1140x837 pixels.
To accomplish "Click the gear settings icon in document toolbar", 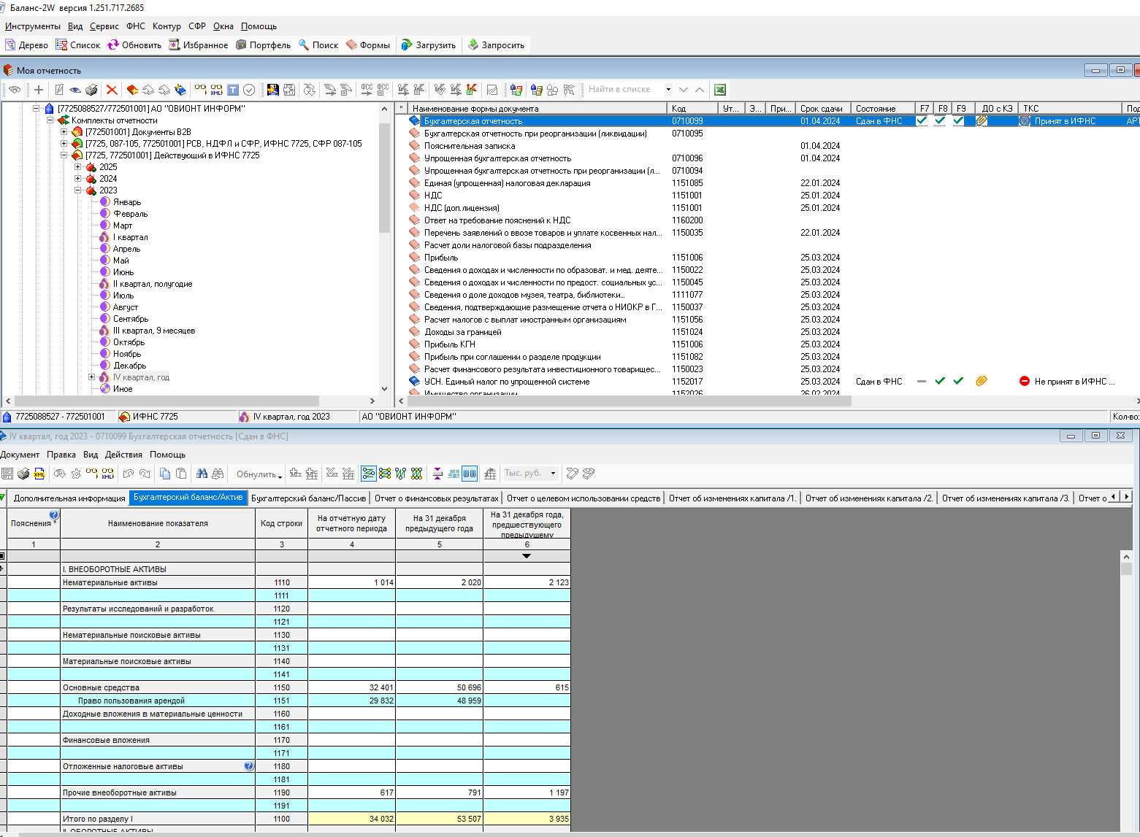I will click(76, 474).
